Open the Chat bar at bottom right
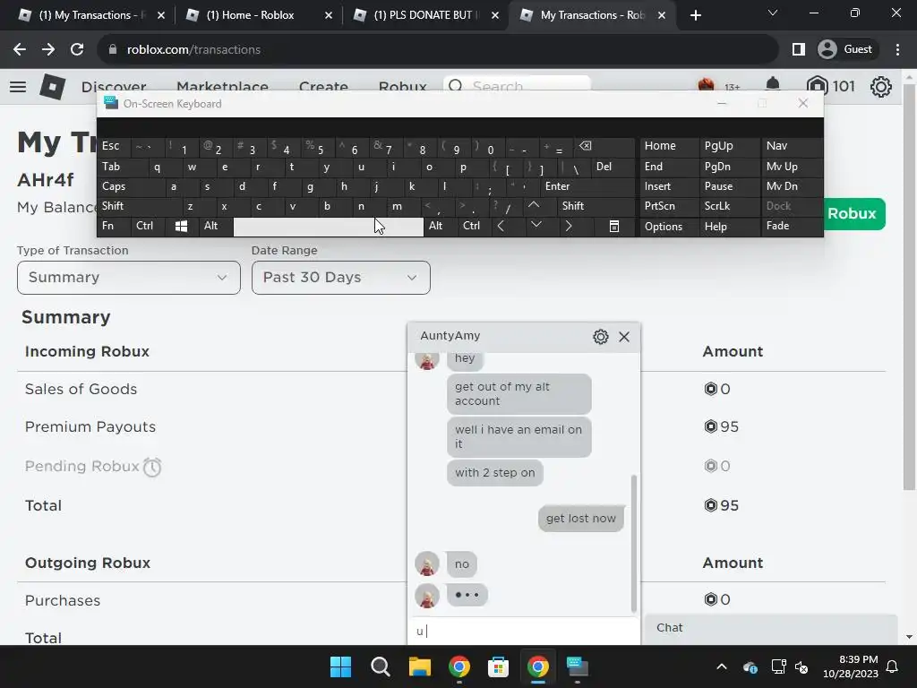The image size is (917, 688). pyautogui.click(x=771, y=628)
